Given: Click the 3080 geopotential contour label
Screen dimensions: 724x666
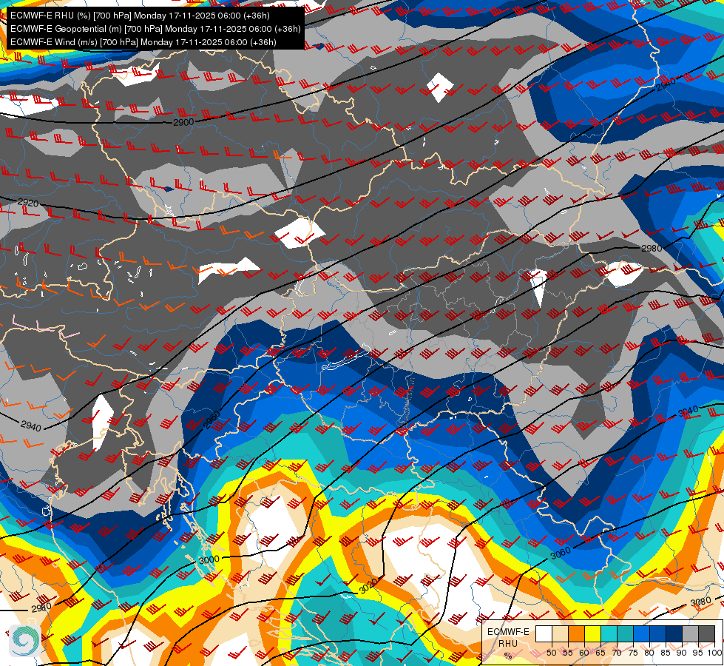Looking at the screenshot, I should click(700, 602).
